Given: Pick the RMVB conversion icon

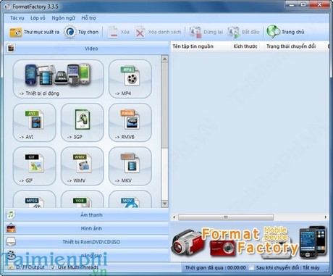Looking at the screenshot, I should click(x=130, y=122).
